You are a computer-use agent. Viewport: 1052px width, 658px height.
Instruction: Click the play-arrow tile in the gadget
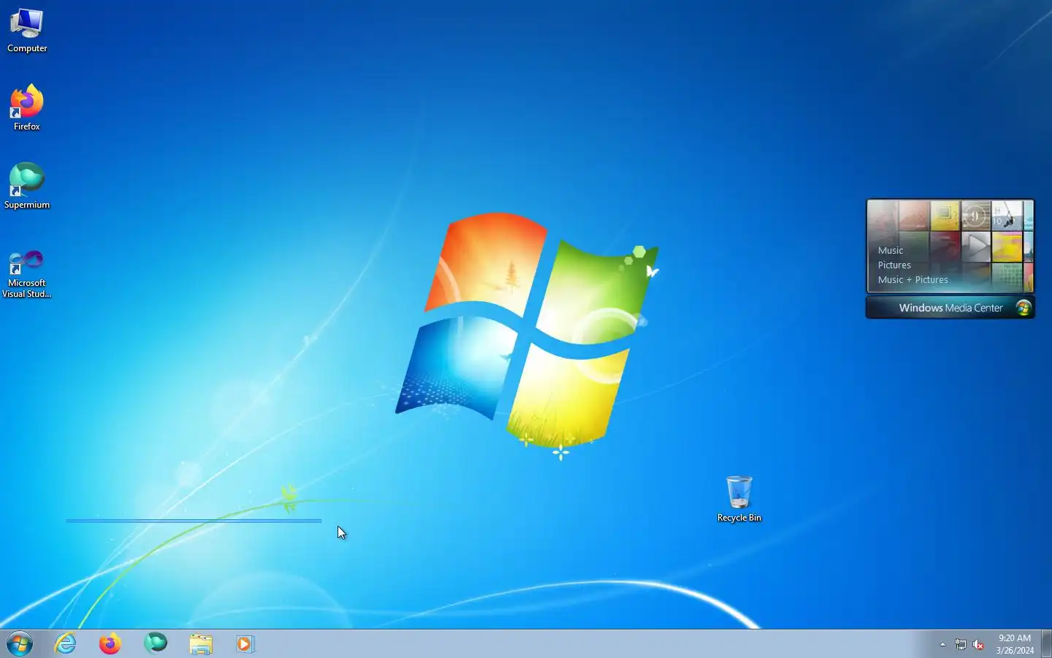click(x=976, y=246)
